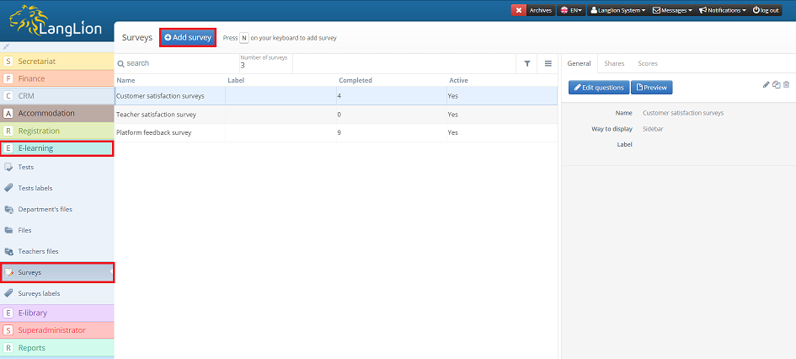Open the hamburger column menu icon
This screenshot has height=359, width=796.
(548, 63)
